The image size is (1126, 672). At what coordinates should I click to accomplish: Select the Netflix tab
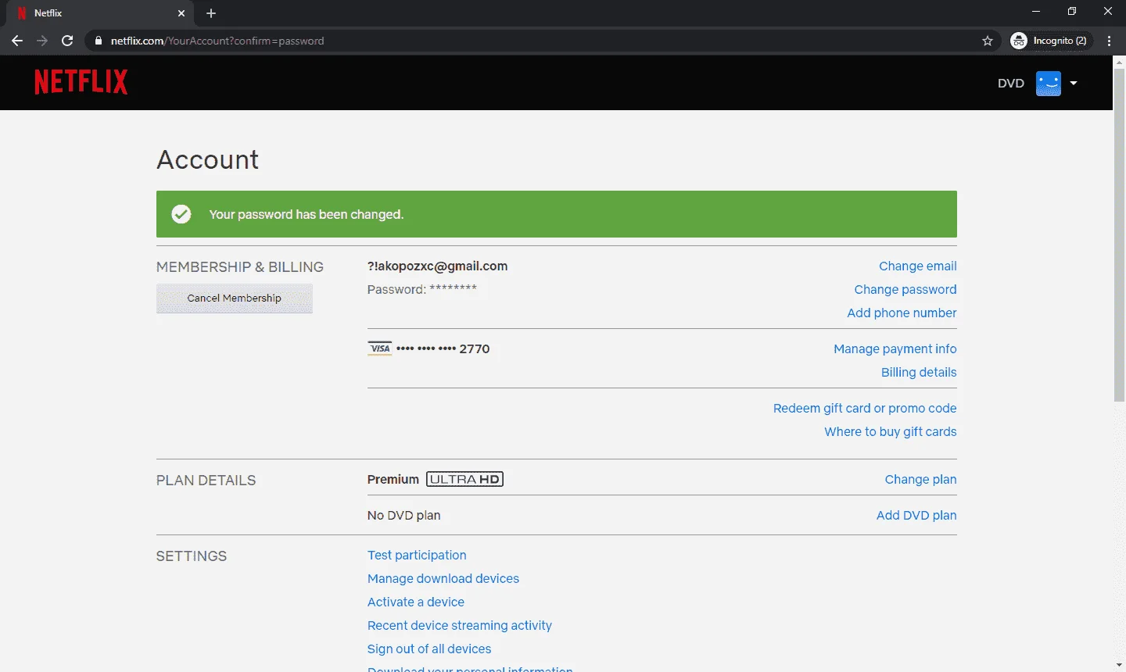click(x=99, y=13)
